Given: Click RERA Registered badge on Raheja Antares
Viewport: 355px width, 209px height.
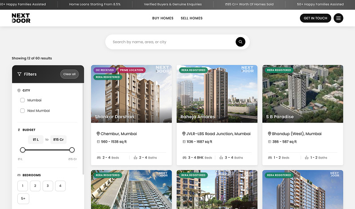Looking at the screenshot, I should pos(193,70).
